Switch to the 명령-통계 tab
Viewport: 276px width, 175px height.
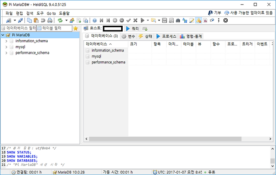coord(191,36)
